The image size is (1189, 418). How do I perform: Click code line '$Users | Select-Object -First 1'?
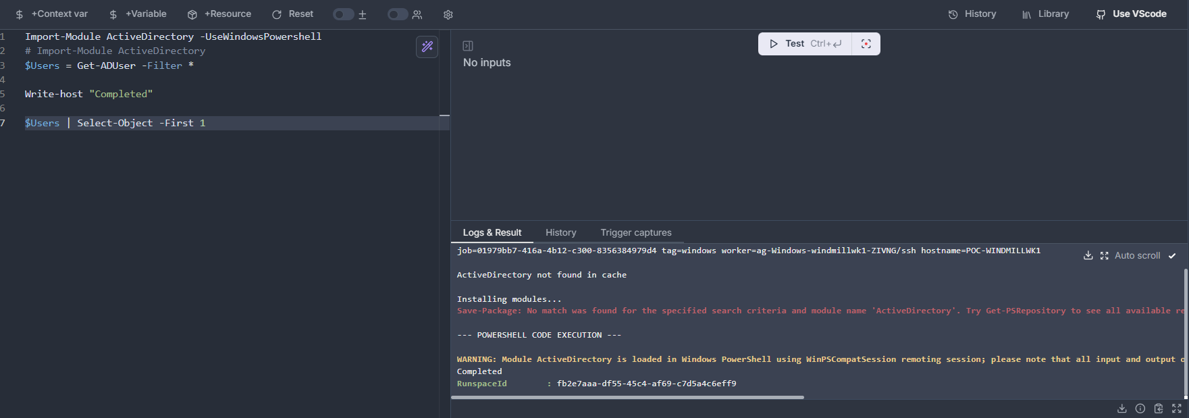[x=115, y=123]
